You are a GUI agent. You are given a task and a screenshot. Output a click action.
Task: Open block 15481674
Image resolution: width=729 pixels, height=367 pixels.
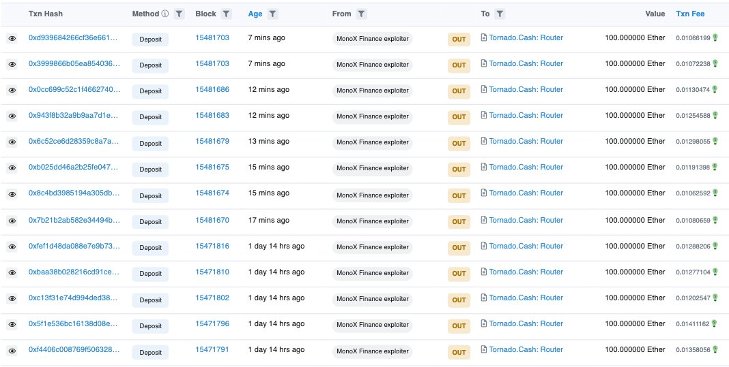click(x=212, y=193)
